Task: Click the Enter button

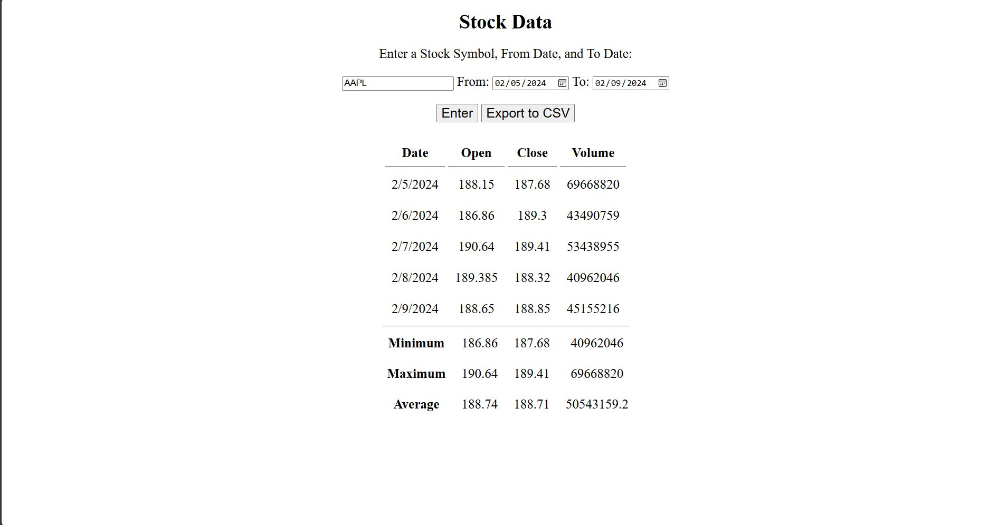Action: pyautogui.click(x=457, y=113)
